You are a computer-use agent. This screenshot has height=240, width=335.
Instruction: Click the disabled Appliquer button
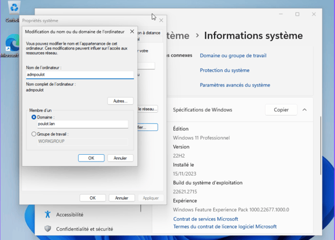coord(150,198)
